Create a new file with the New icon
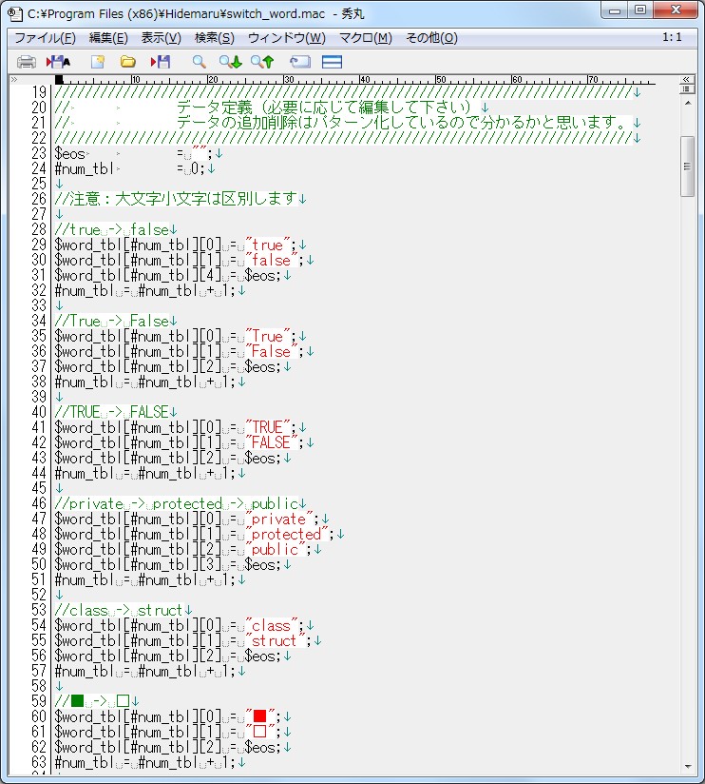The height and width of the screenshot is (784, 705). 98,62
